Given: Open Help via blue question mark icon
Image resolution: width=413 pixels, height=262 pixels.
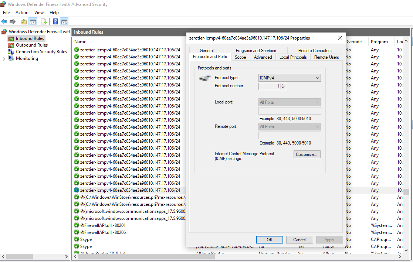Looking at the screenshot, I should pos(55,22).
